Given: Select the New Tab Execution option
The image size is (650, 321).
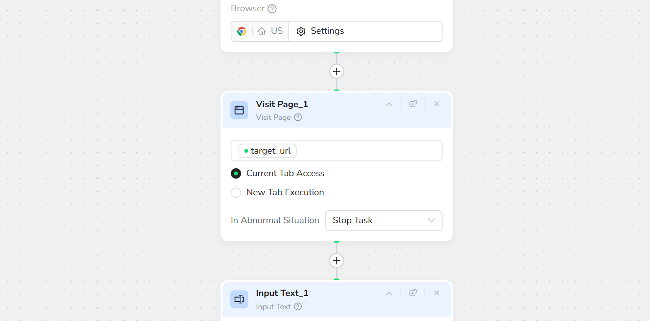Looking at the screenshot, I should (236, 193).
